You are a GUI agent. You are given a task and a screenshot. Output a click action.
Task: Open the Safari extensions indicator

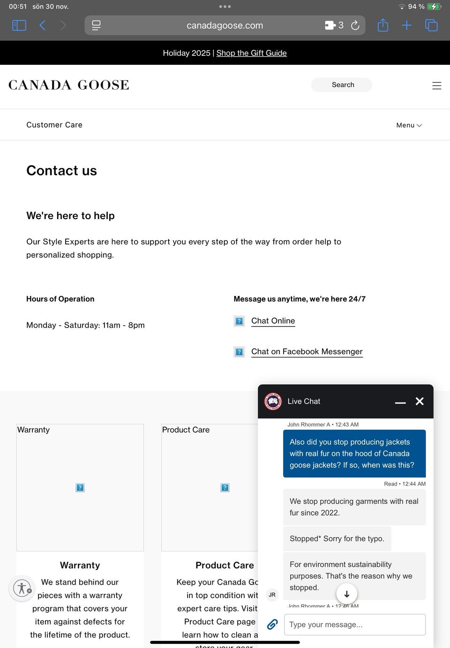[334, 25]
